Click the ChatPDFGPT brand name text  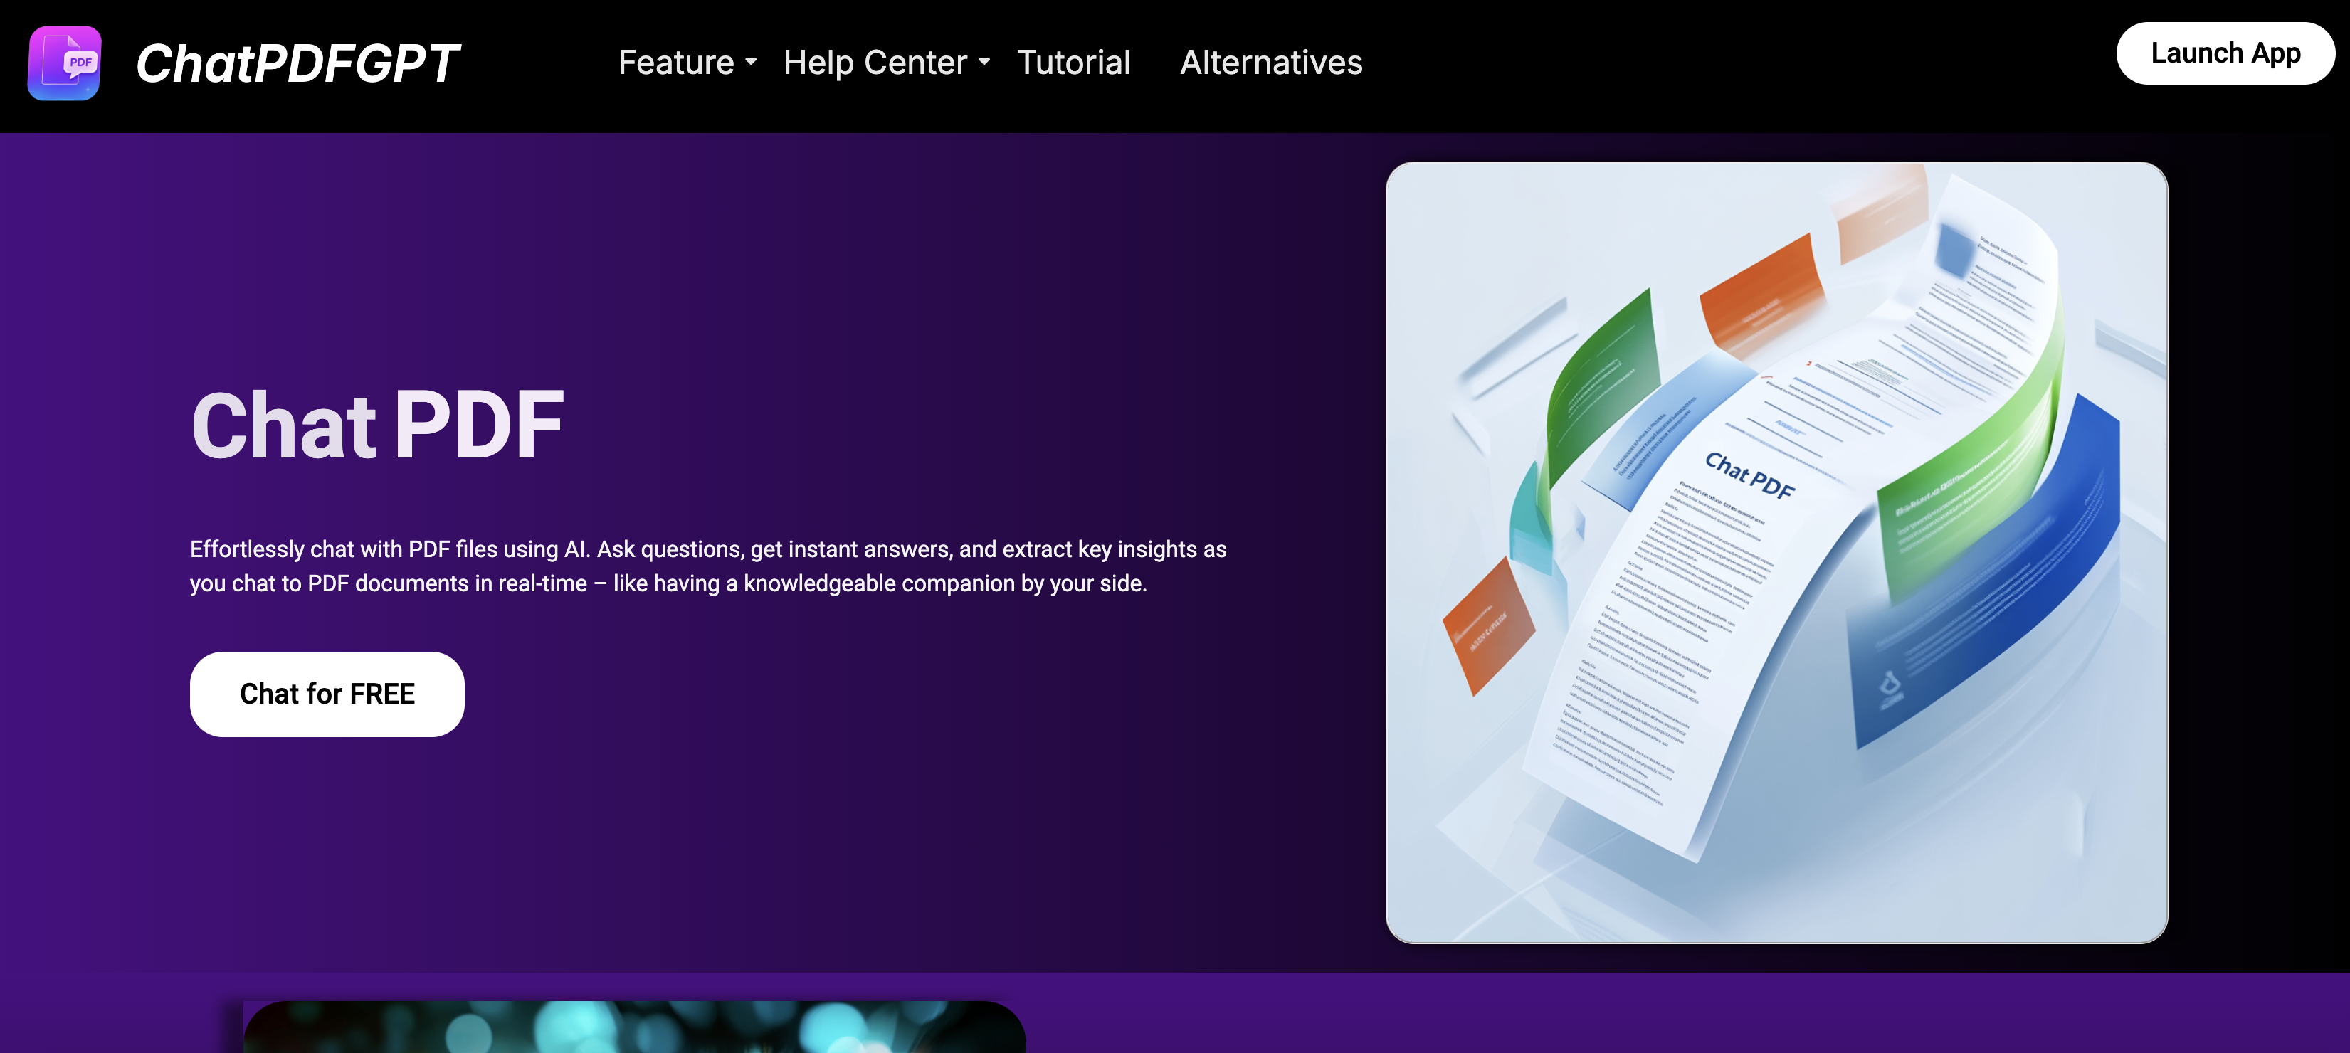click(x=297, y=64)
